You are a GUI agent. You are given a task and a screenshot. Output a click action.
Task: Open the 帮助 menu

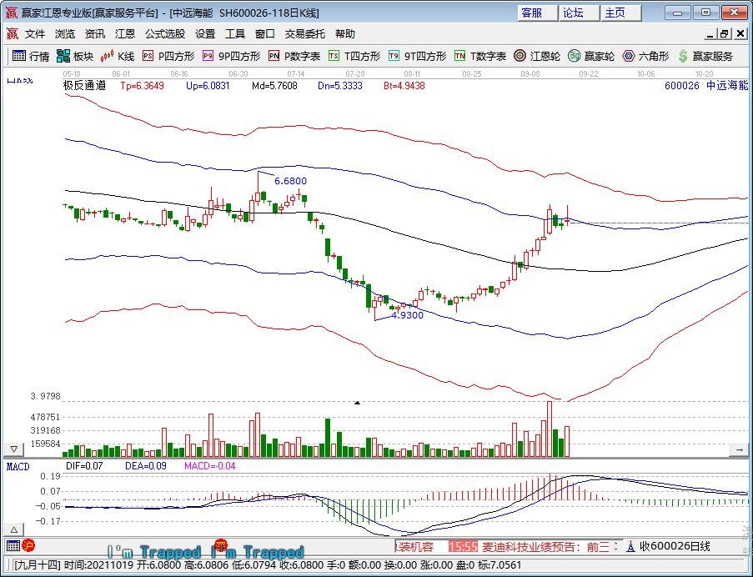coord(344,33)
